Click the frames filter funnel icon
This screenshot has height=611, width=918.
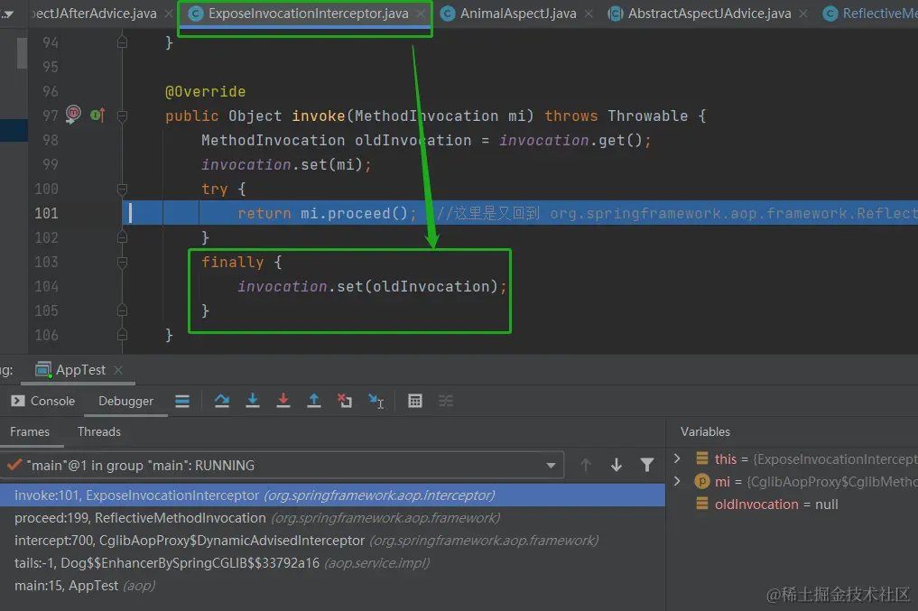coord(647,466)
